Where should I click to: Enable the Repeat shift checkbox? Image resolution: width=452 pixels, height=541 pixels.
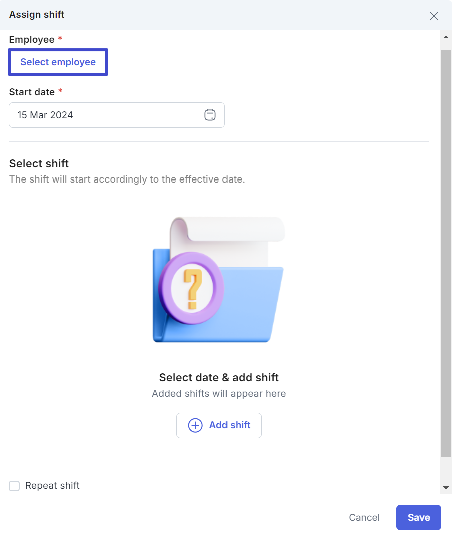point(14,486)
